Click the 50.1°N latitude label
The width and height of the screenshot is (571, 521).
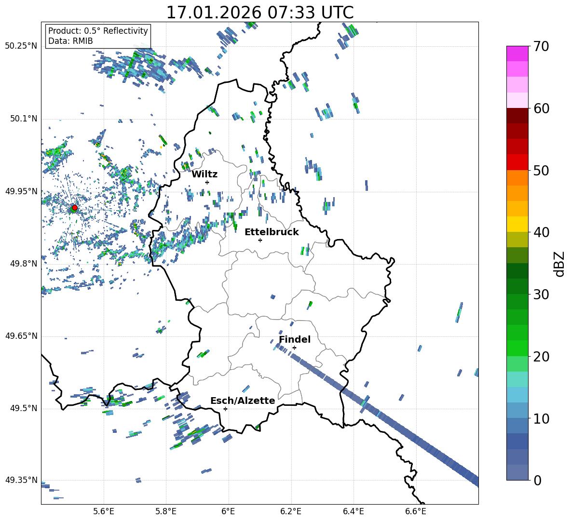click(23, 119)
